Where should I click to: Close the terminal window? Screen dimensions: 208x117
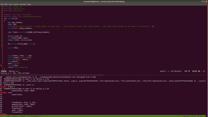tap(207, 1)
